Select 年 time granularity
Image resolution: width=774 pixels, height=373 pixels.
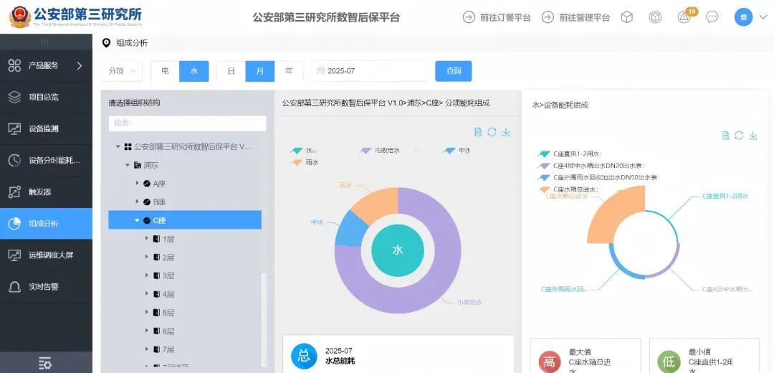tap(289, 70)
